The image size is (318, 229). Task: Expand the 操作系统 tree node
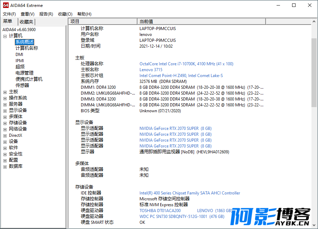tap(5, 98)
